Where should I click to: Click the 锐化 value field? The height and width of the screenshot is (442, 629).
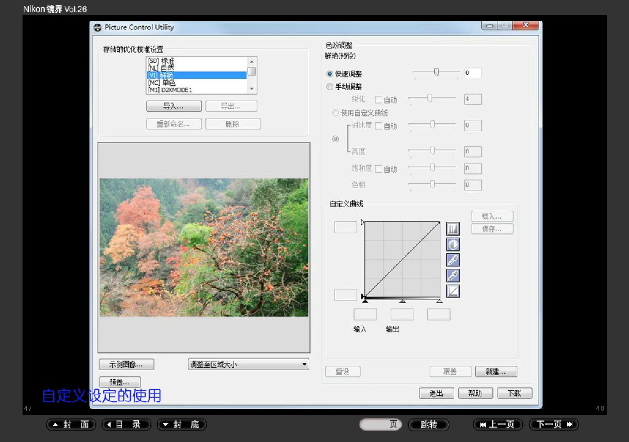coord(473,99)
